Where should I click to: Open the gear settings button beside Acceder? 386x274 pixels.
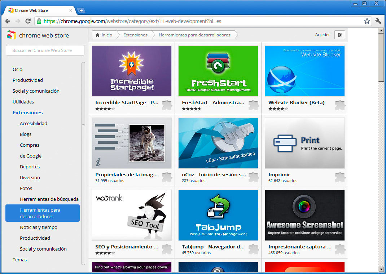[339, 35]
